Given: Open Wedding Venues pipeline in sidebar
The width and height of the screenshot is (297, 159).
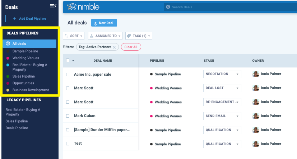Looking at the screenshot, I should click(x=26, y=58).
